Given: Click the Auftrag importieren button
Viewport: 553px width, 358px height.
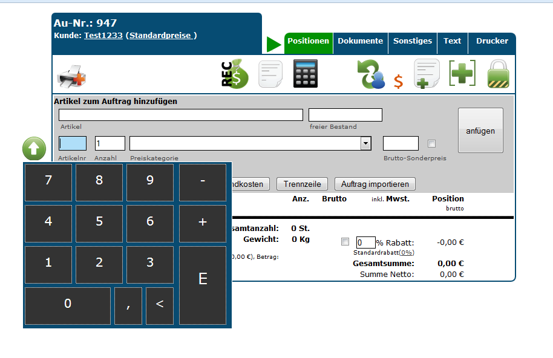Looking at the screenshot, I should 375,184.
